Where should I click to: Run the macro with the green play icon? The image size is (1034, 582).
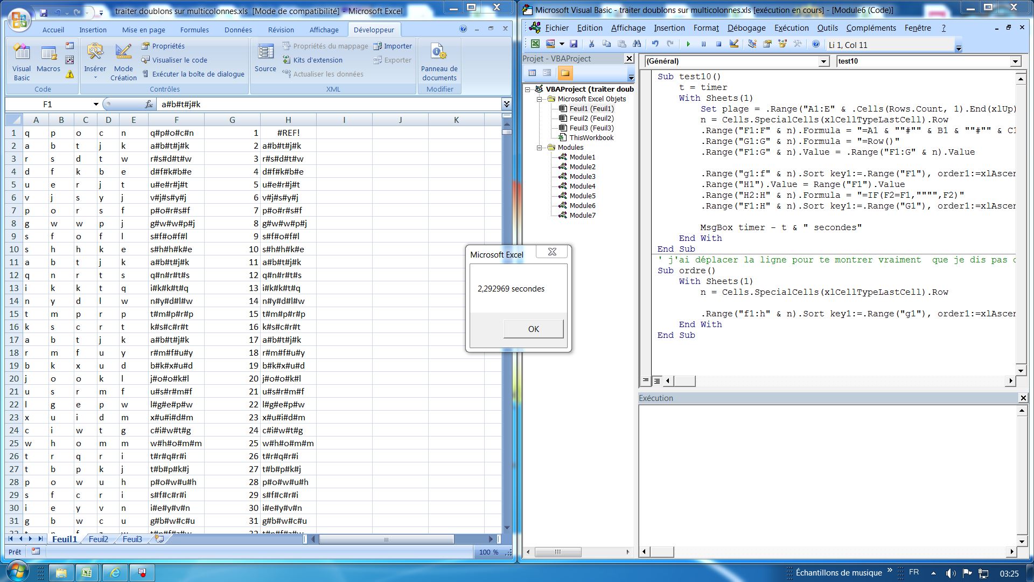[x=688, y=44]
